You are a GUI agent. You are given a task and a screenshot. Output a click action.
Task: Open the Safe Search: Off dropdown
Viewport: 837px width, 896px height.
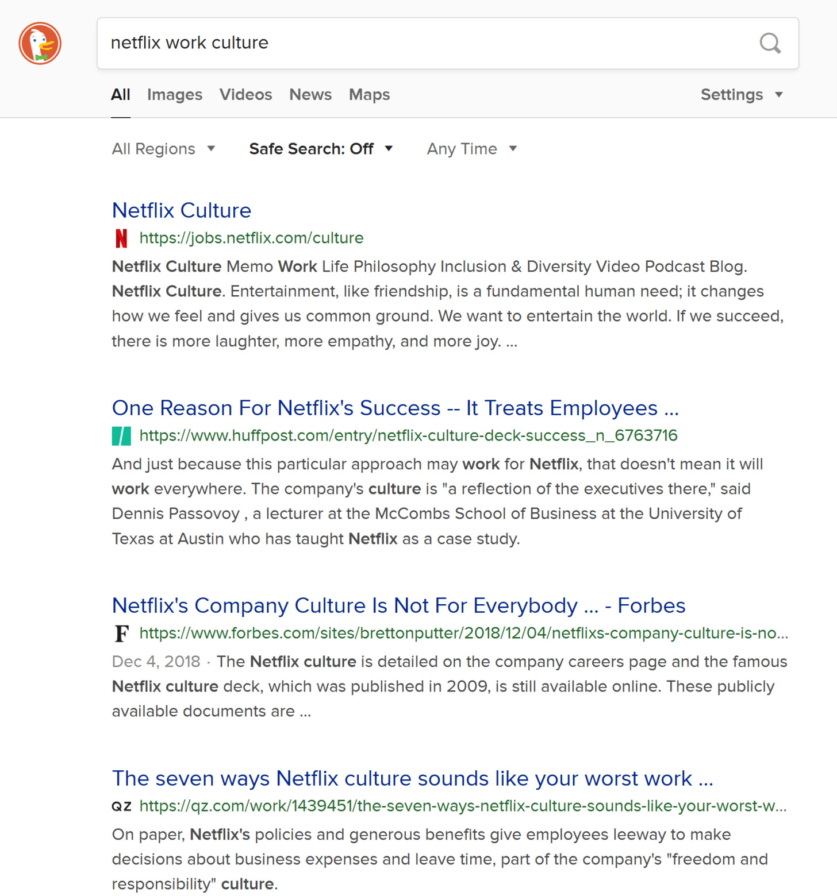point(321,149)
